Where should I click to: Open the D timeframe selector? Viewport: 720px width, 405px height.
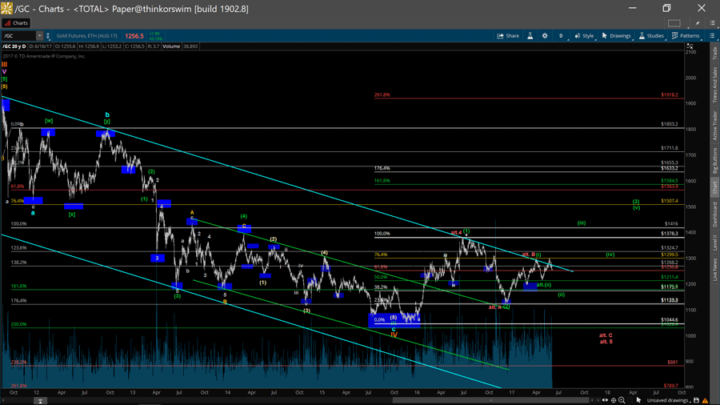pyautogui.click(x=561, y=36)
